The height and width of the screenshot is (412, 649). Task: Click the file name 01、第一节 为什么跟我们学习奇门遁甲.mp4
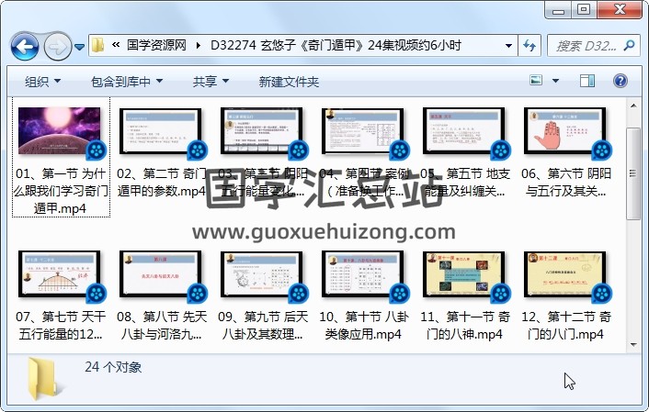click(61, 191)
